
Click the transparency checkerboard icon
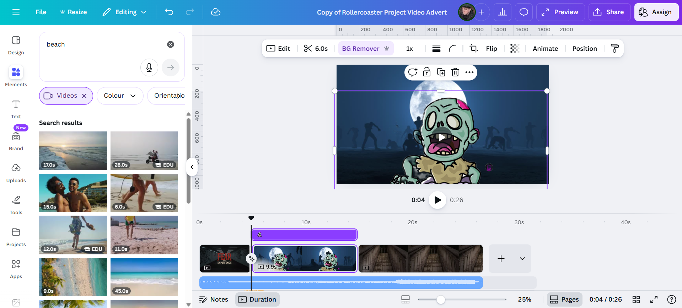pyautogui.click(x=515, y=49)
